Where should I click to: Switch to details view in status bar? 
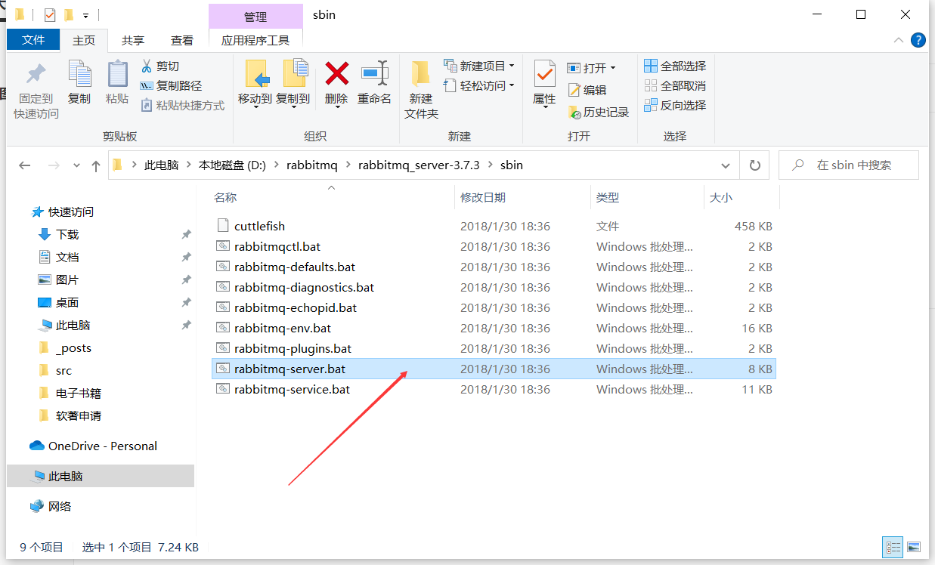coord(893,547)
